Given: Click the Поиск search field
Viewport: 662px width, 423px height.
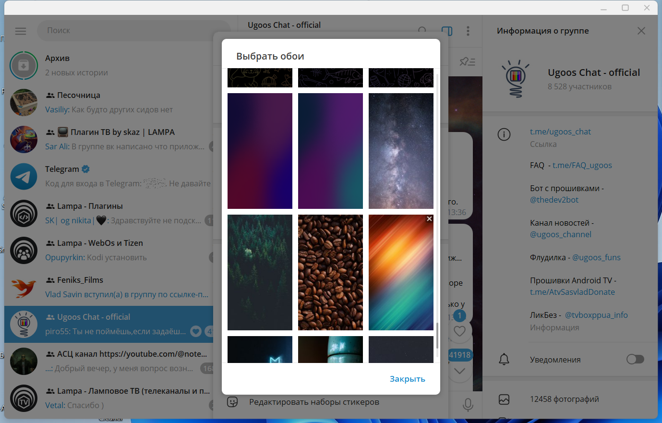Looking at the screenshot, I should coord(133,30).
